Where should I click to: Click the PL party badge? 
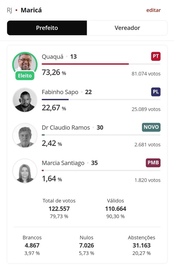[156, 92]
